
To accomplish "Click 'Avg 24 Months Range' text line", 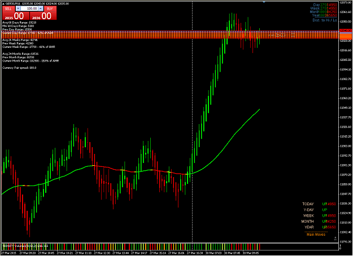I will (x=20, y=54).
